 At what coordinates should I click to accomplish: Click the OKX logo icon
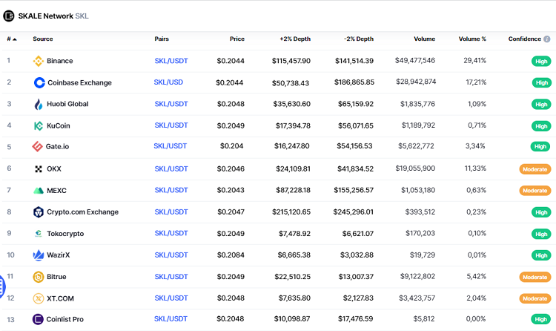39,169
